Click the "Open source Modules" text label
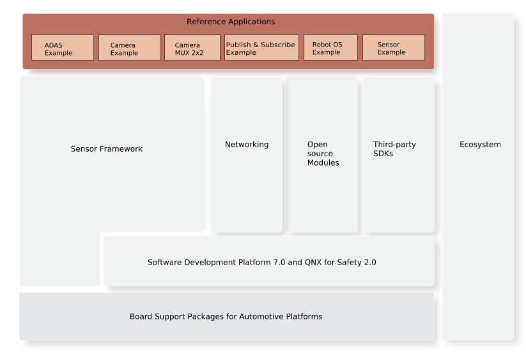 tap(323, 154)
